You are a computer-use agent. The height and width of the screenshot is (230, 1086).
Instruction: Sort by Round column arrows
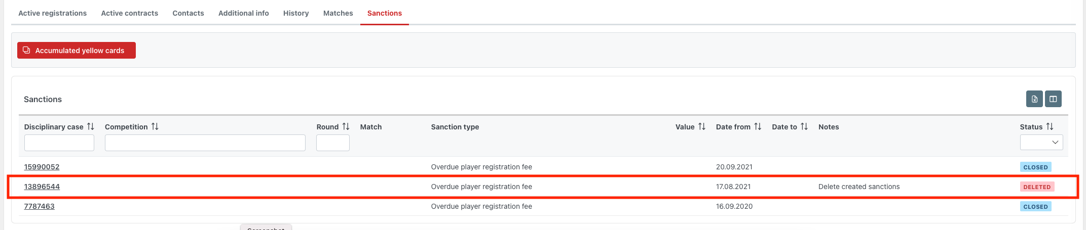pyautogui.click(x=346, y=126)
